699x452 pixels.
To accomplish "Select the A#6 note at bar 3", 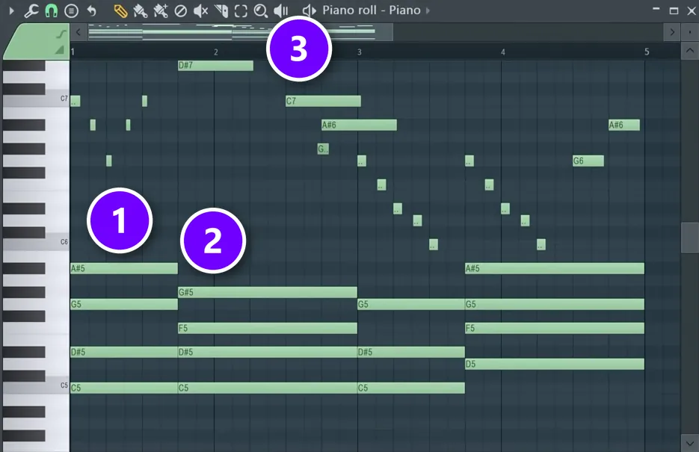I will (x=359, y=125).
